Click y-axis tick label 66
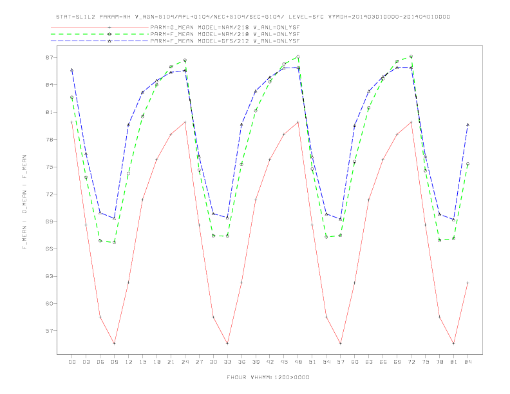This screenshot has height=394, width=510. coord(49,249)
